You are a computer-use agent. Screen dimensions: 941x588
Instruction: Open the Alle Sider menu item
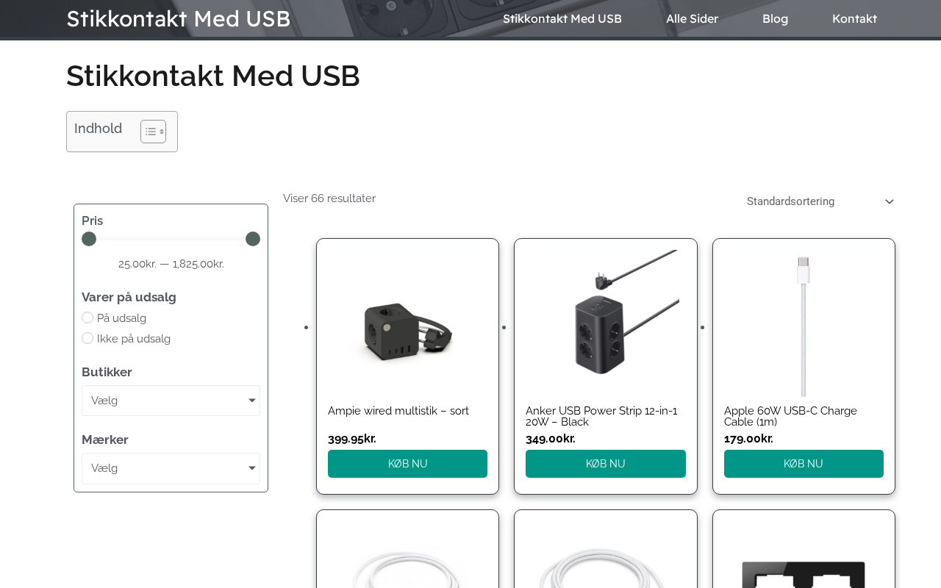click(x=692, y=18)
